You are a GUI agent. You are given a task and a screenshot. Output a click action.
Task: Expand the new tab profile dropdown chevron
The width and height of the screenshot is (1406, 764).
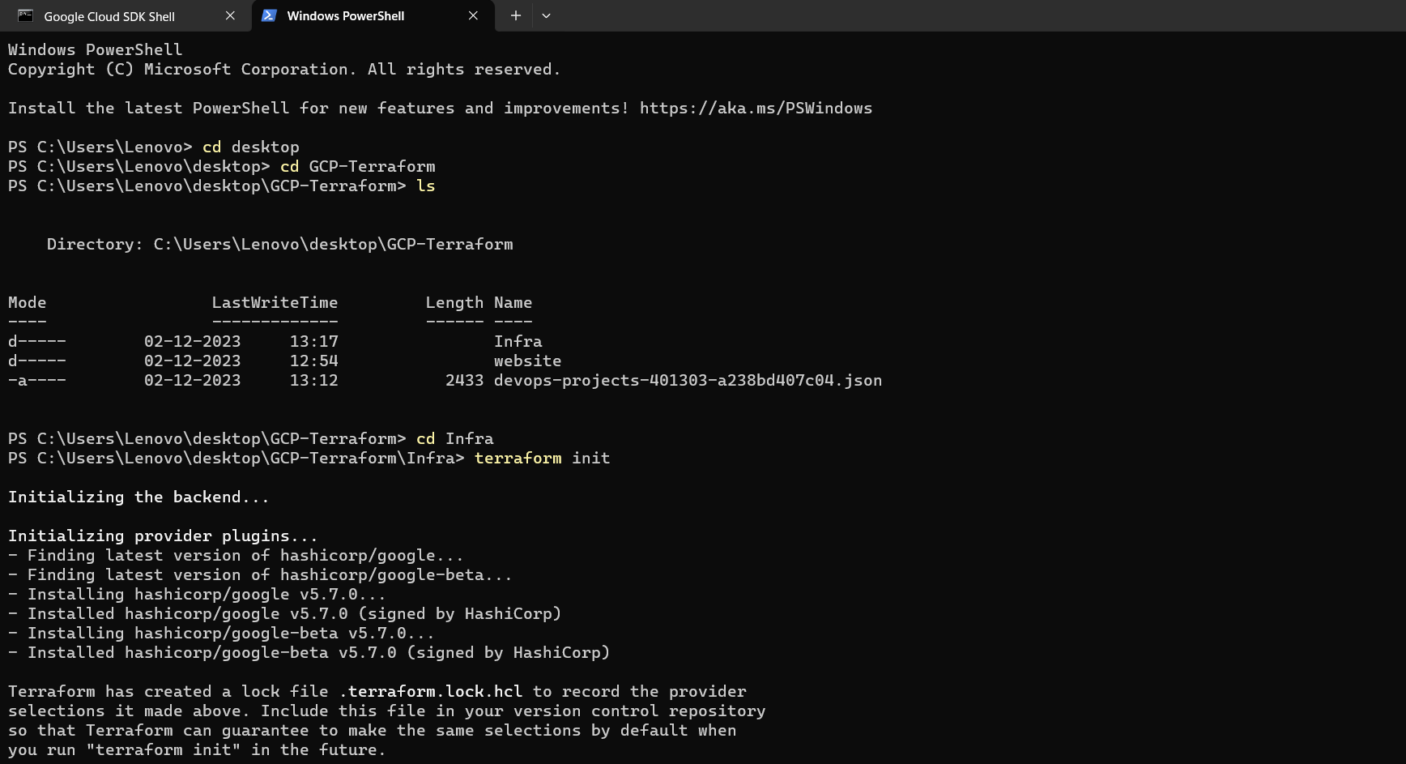(x=546, y=15)
